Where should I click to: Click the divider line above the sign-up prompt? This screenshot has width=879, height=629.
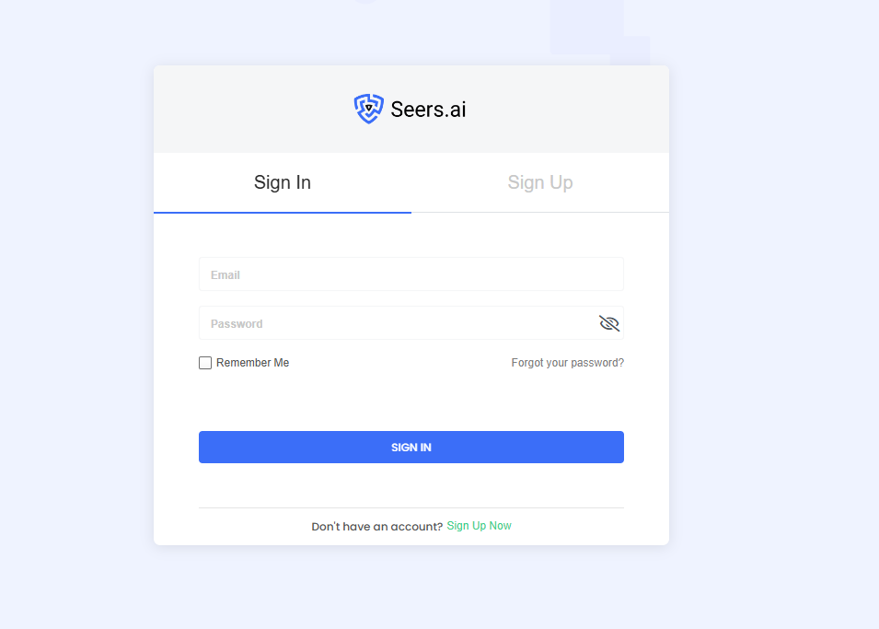click(411, 507)
